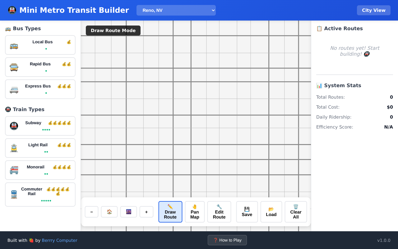
Task: Open the How to Play guide
Action: [x=227, y=240]
